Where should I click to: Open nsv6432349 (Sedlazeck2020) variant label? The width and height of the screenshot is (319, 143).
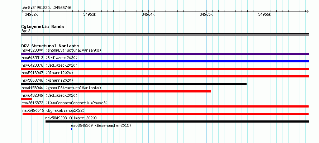click(49, 95)
